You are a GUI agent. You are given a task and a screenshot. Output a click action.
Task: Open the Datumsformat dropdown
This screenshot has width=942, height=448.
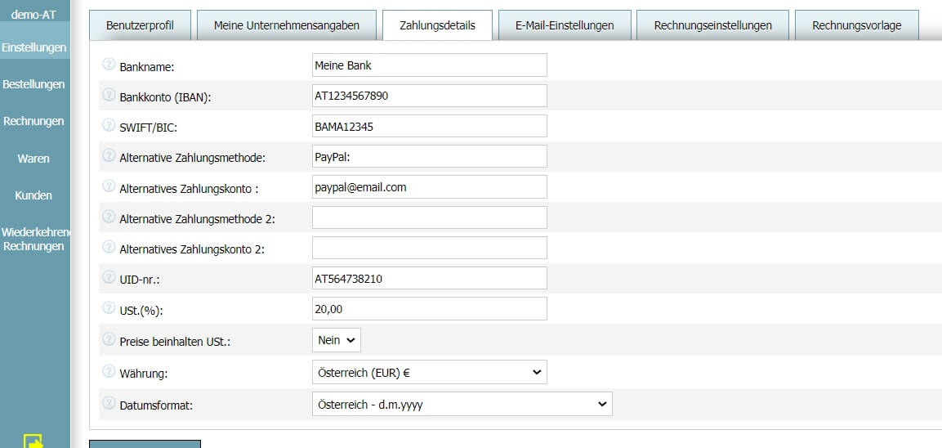click(x=462, y=404)
